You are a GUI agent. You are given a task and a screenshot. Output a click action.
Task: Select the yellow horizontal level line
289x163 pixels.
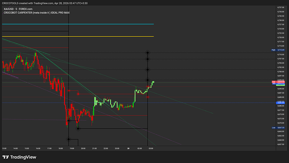(78, 37)
